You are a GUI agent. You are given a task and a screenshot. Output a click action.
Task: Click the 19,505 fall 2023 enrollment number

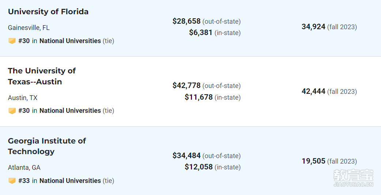(x=313, y=161)
